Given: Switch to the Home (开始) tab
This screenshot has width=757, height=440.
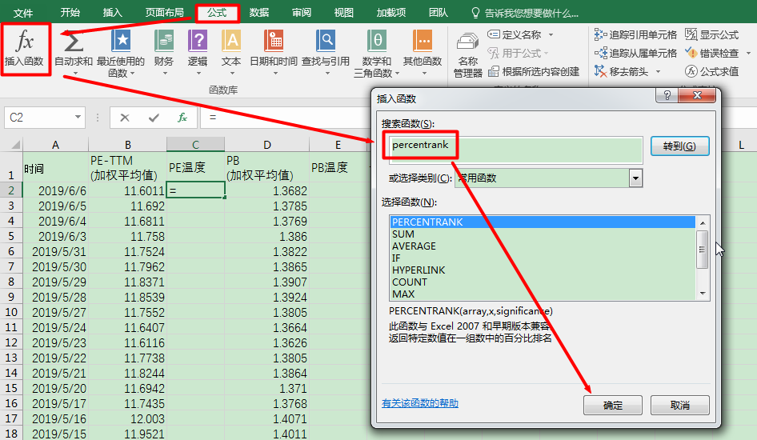Looking at the screenshot, I should 70,13.
